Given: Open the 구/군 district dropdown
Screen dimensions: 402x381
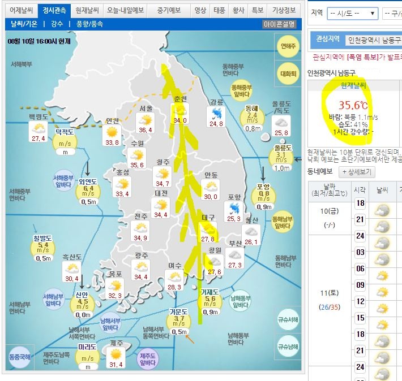Looking at the screenshot, I should [392, 13].
